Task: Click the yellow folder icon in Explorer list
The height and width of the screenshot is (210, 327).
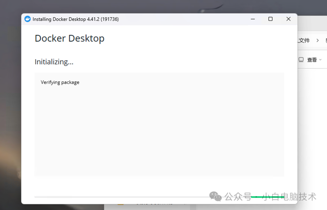Action: click(x=120, y=205)
